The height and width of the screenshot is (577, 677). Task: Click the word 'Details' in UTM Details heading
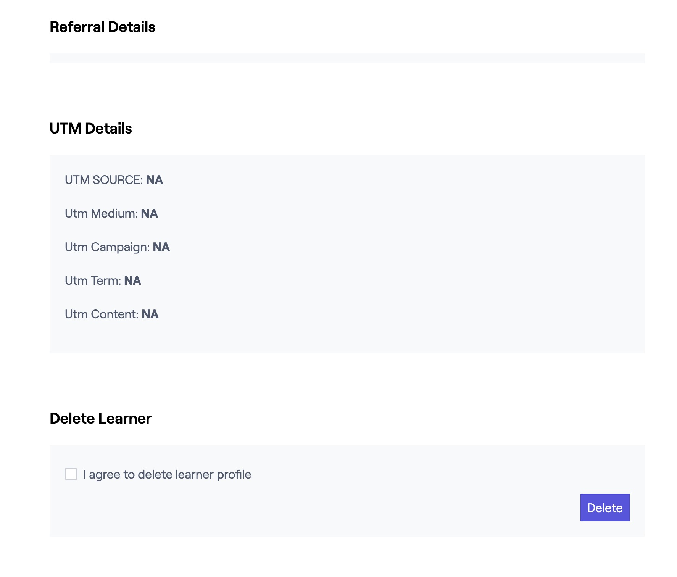coord(108,129)
